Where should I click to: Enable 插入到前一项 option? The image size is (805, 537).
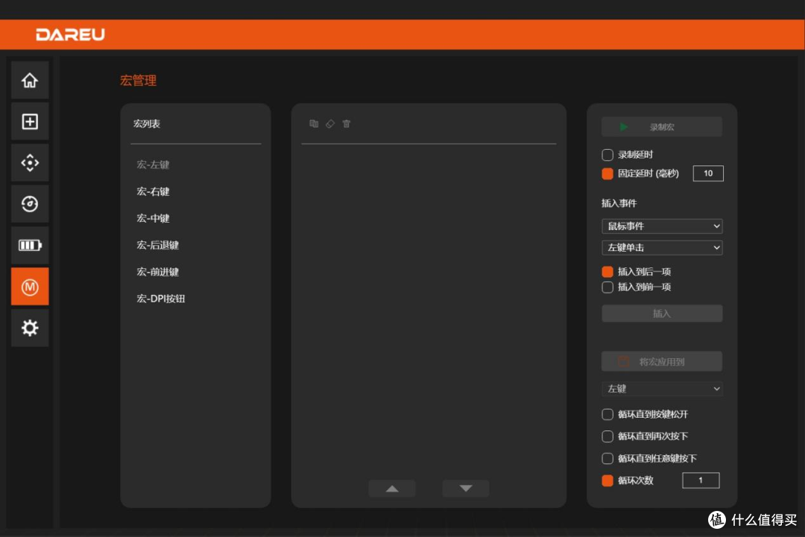coord(607,287)
